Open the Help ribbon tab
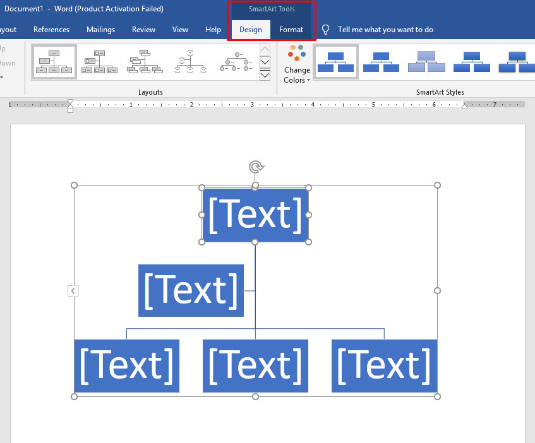 213,30
